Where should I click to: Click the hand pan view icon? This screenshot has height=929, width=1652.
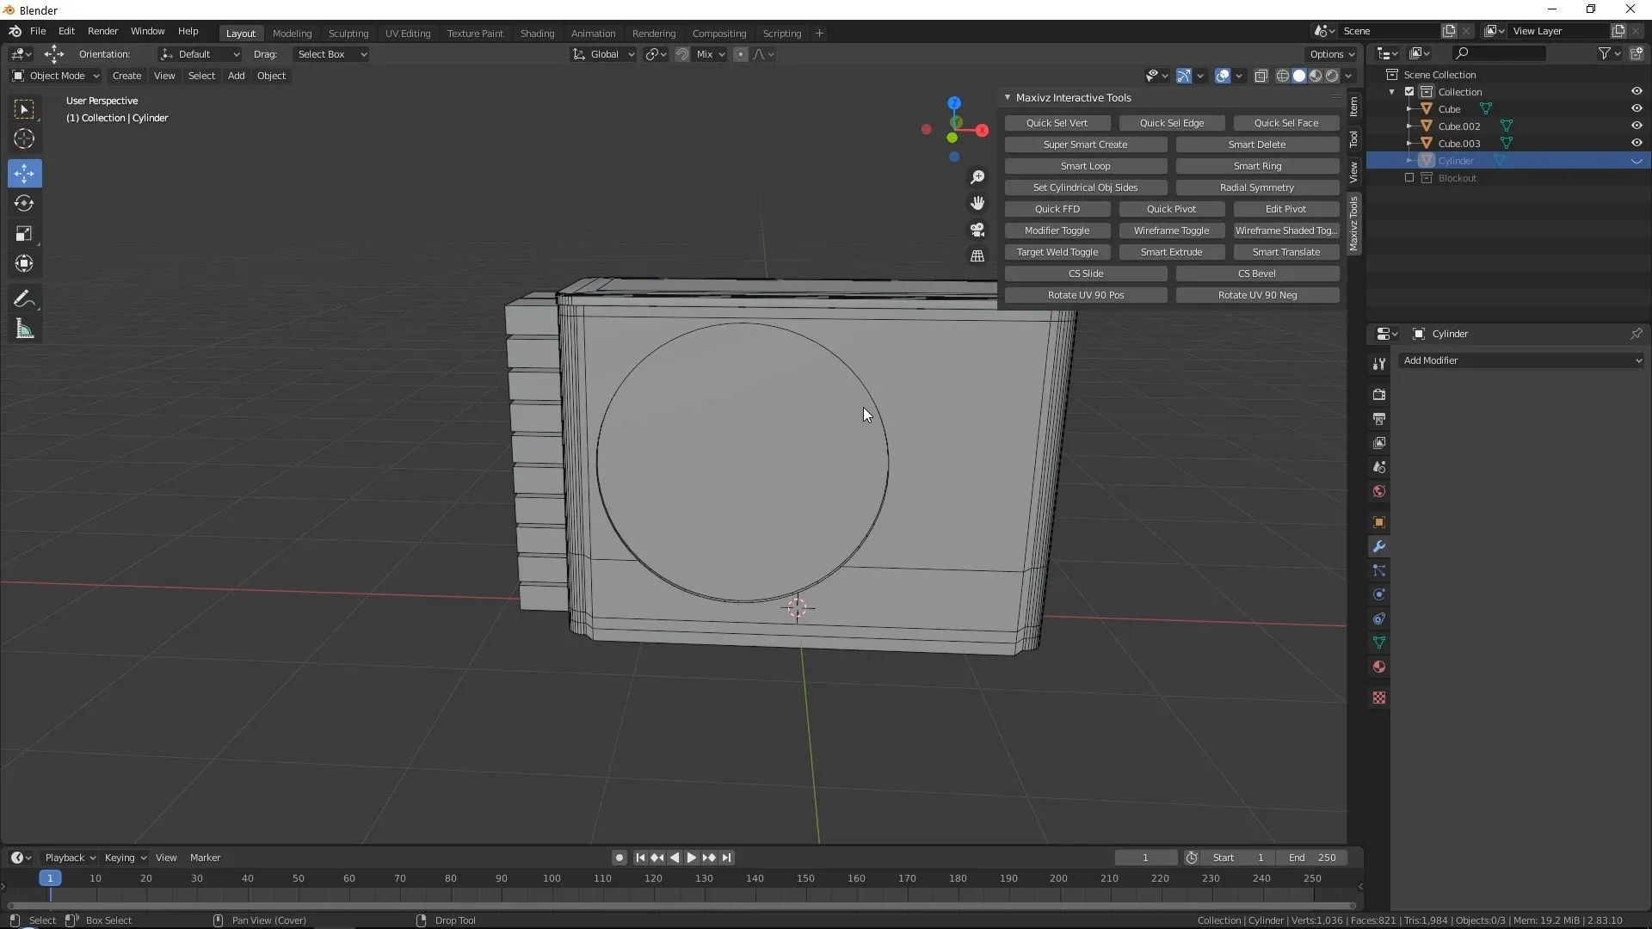click(977, 203)
